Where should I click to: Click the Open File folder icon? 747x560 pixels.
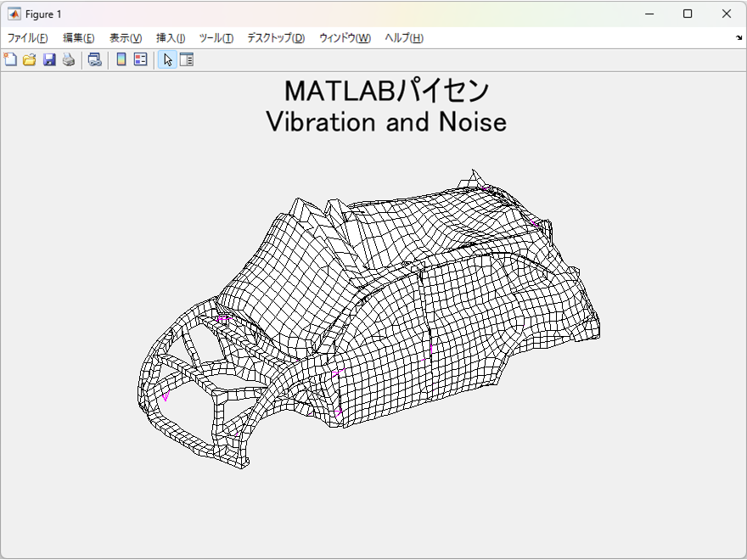pos(29,59)
